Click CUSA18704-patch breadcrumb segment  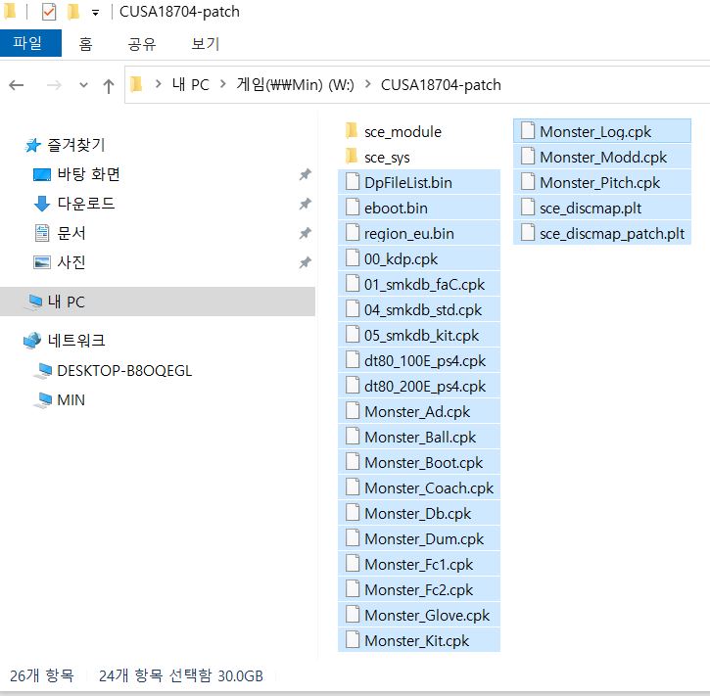441,84
